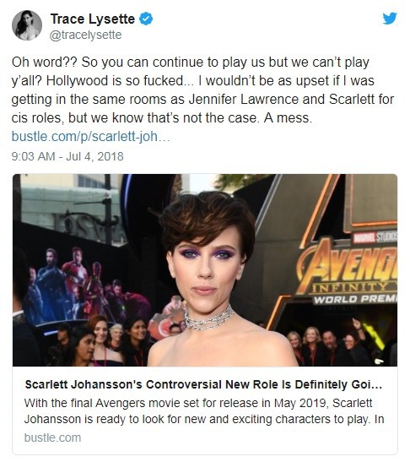410x462 pixels.
Task: Follow the bustle.com/p/scarlett-joh… link
Action: point(90,137)
